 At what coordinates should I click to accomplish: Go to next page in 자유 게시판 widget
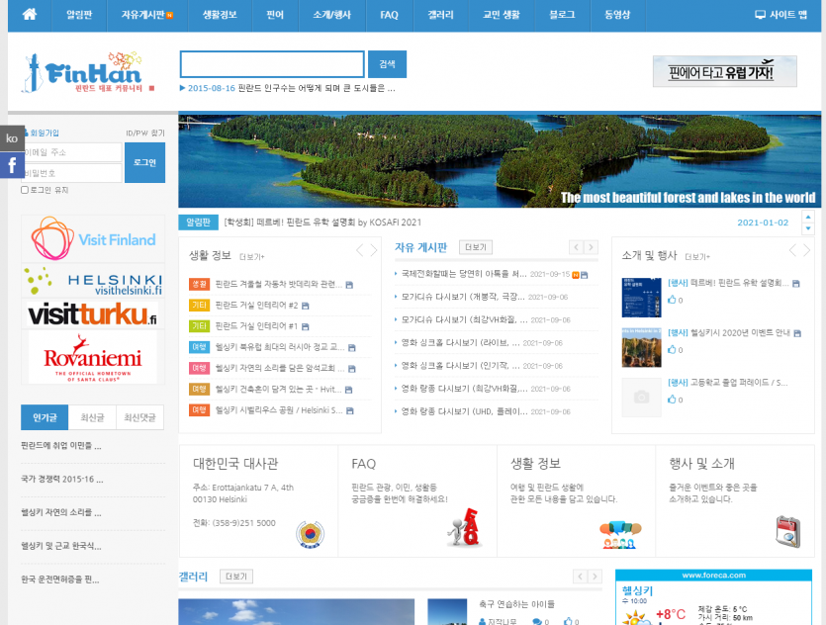click(x=592, y=247)
